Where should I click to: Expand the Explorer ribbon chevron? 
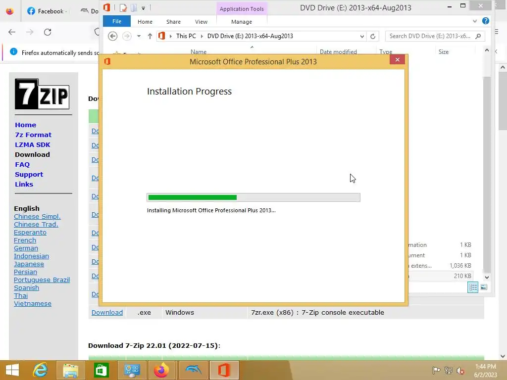click(475, 21)
